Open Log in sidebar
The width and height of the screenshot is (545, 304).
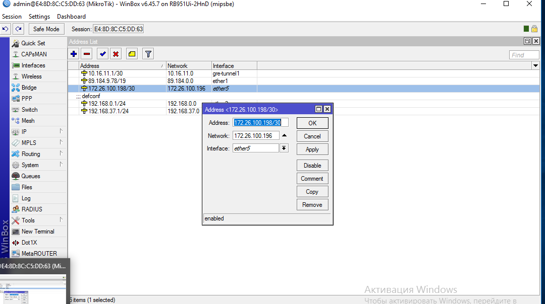pos(26,198)
